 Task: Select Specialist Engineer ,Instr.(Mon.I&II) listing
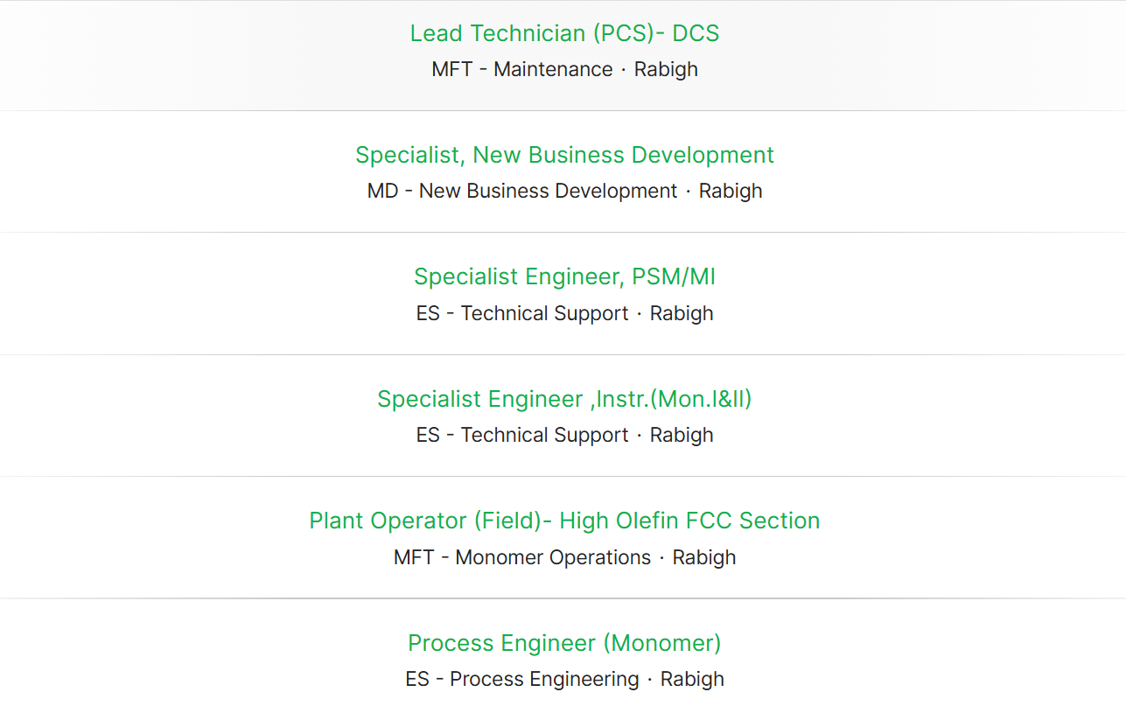point(564,399)
